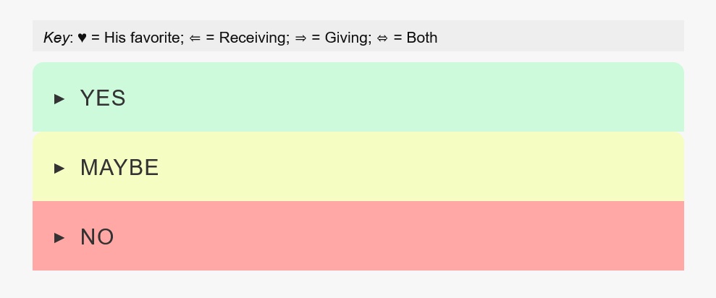The image size is (716, 298).
Task: Click the left-pointing Receiving arrow symbol
Action: click(195, 38)
